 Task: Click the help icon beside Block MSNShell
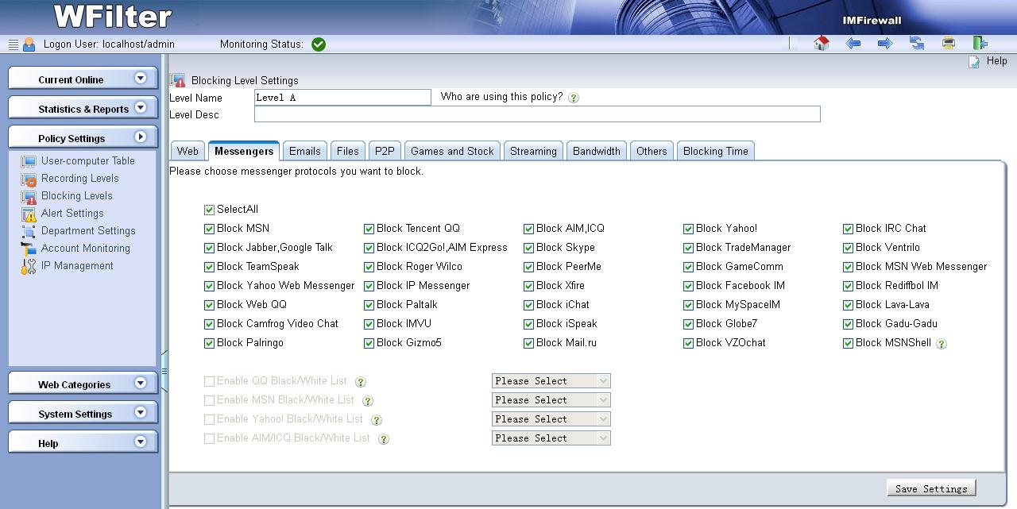click(x=942, y=344)
